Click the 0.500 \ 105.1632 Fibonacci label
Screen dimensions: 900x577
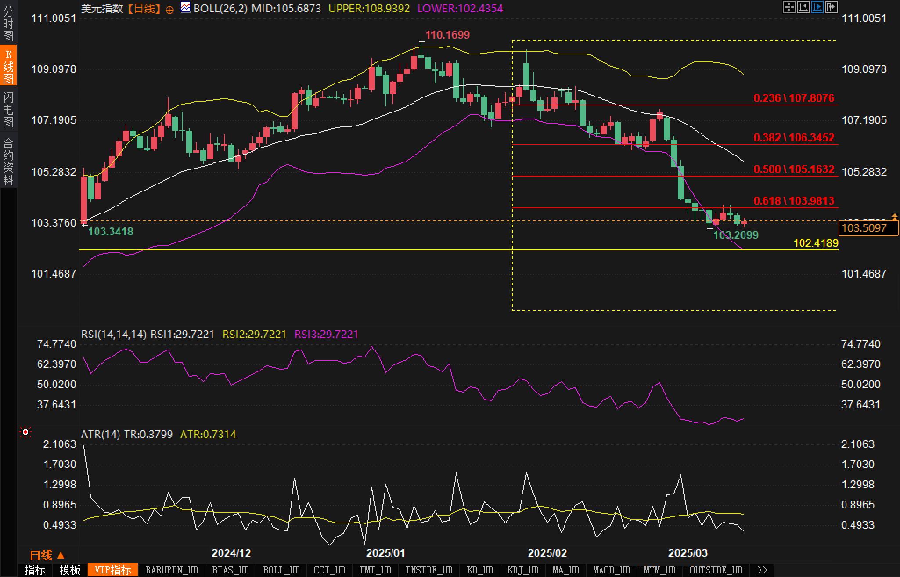click(794, 169)
